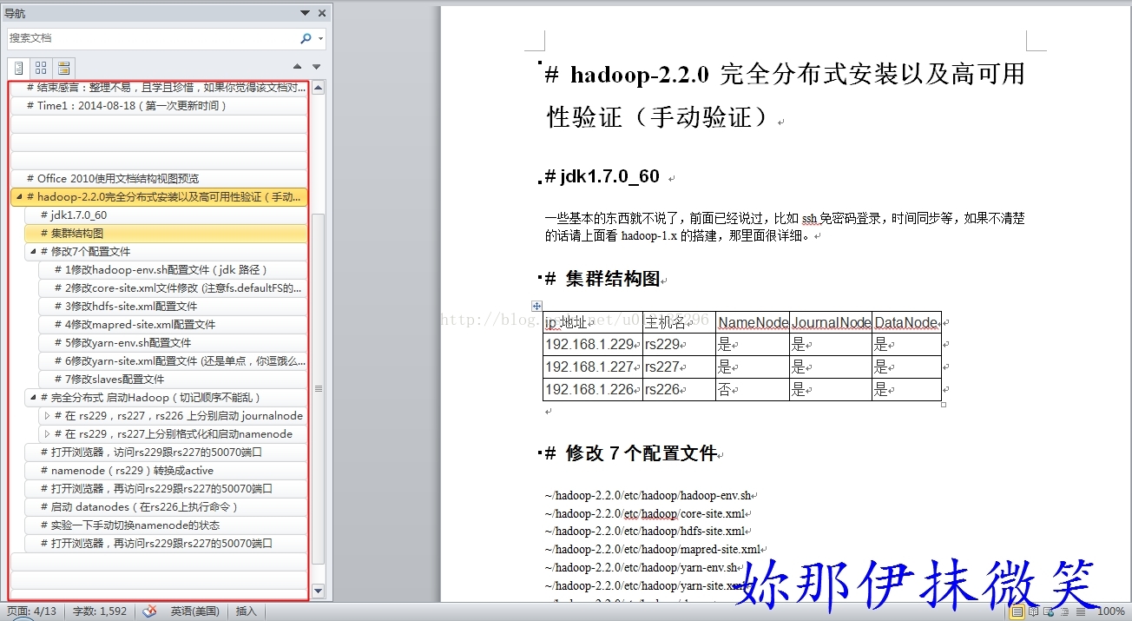Go to next heading using down arrow

(317, 67)
